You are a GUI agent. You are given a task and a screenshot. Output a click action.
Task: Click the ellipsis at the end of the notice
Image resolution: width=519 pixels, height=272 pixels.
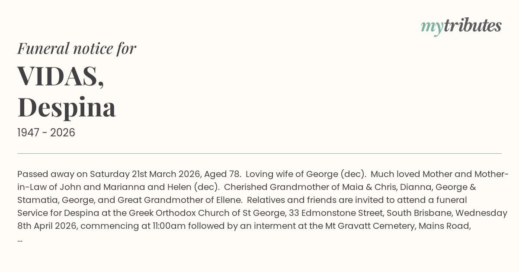(20, 239)
